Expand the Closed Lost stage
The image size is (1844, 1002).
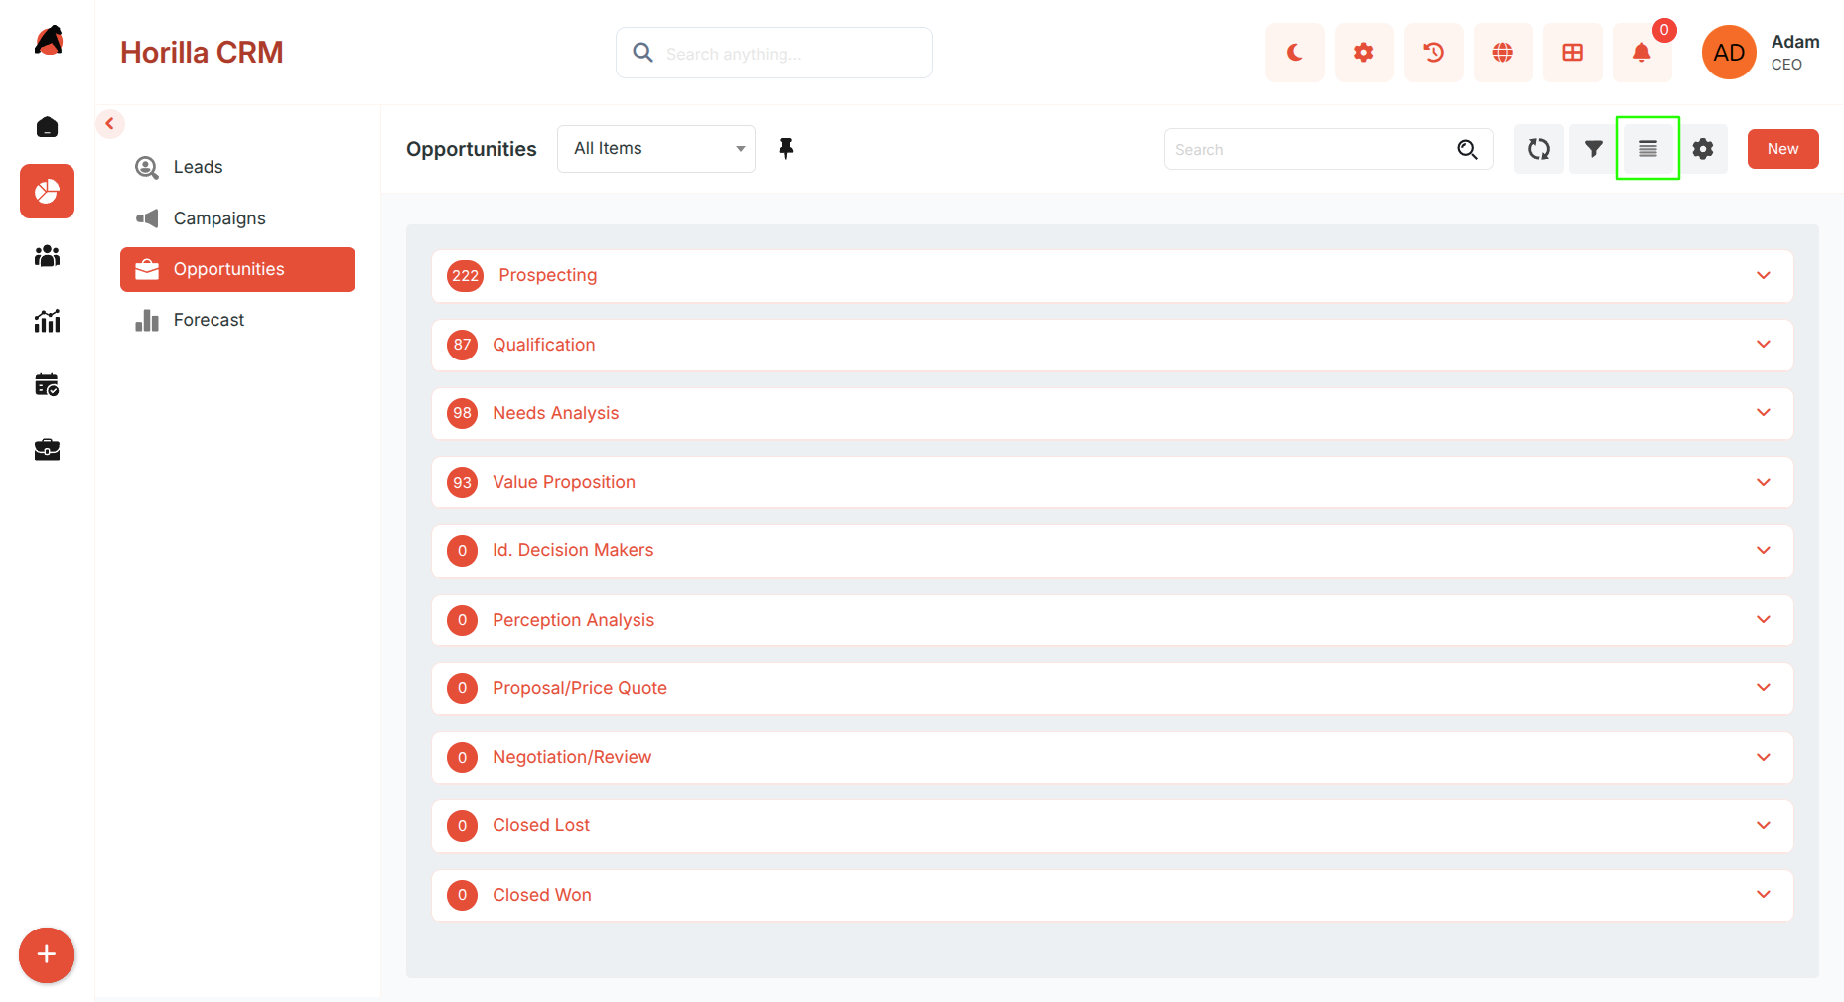[x=1112, y=826]
